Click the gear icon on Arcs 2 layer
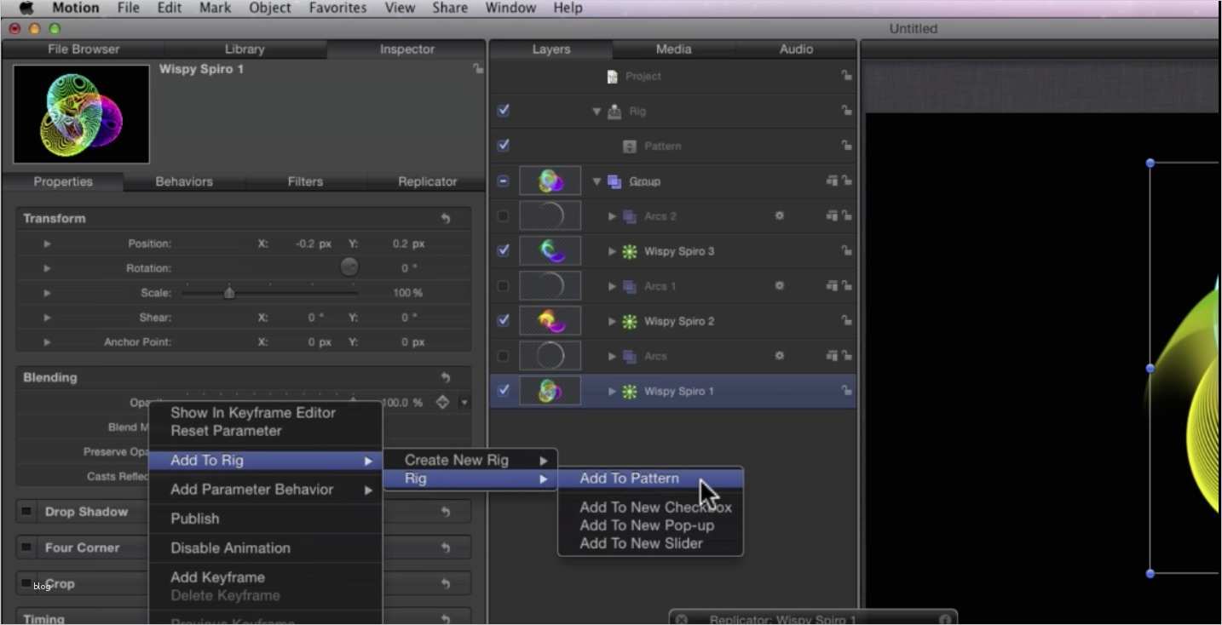This screenshot has width=1222, height=625. coord(779,216)
